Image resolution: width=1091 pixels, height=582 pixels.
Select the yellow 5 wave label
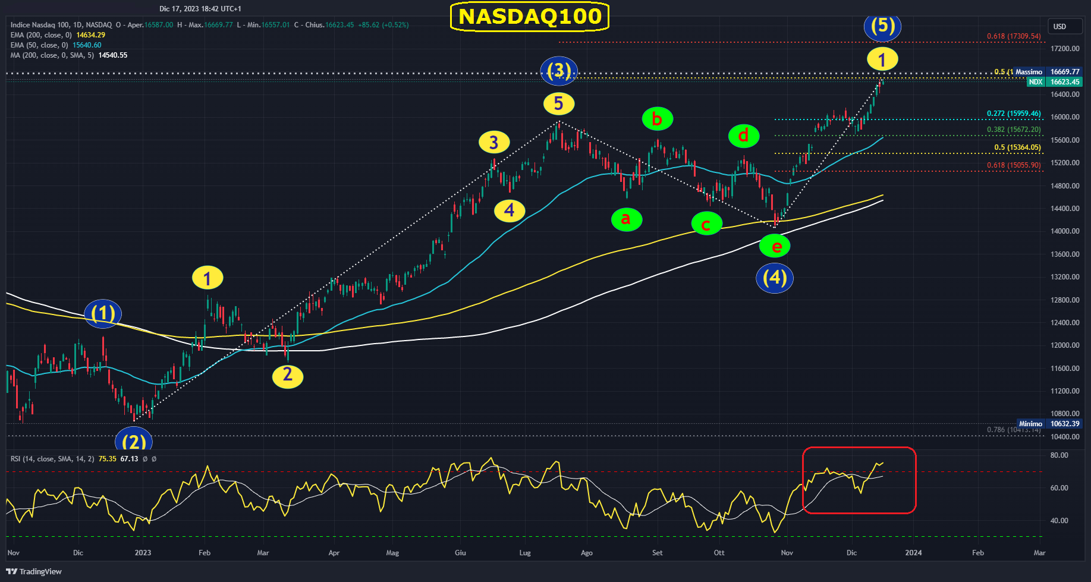coord(559,103)
